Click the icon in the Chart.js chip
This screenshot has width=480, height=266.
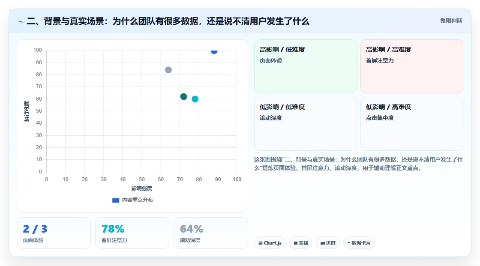(x=261, y=243)
